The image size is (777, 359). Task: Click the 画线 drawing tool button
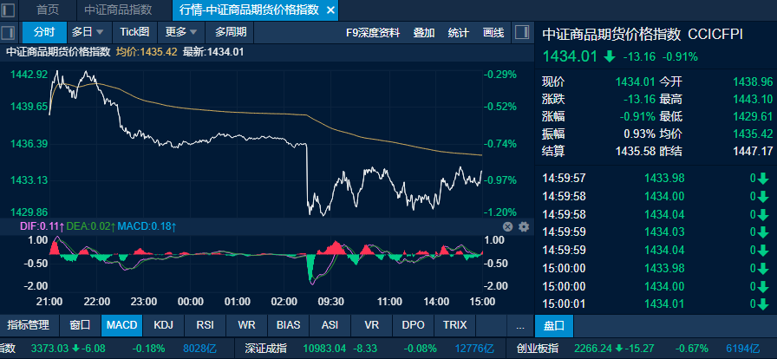(x=493, y=32)
